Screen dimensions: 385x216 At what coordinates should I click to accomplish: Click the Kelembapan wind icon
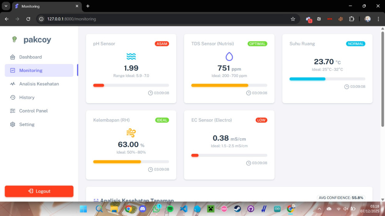click(x=131, y=133)
